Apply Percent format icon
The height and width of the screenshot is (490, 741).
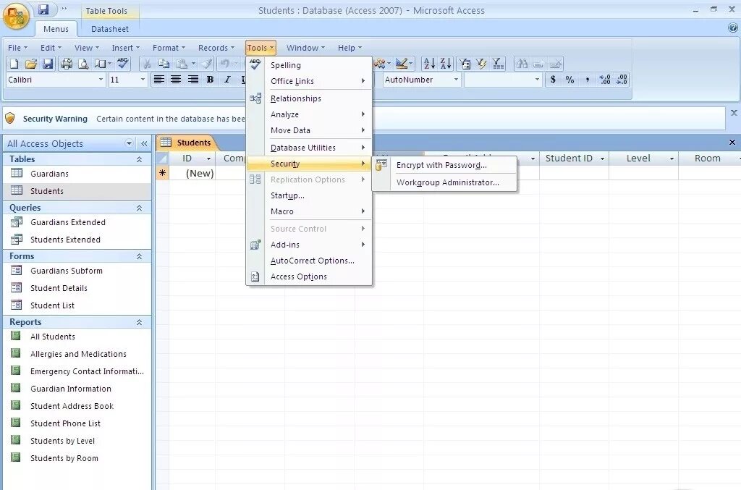[570, 80]
